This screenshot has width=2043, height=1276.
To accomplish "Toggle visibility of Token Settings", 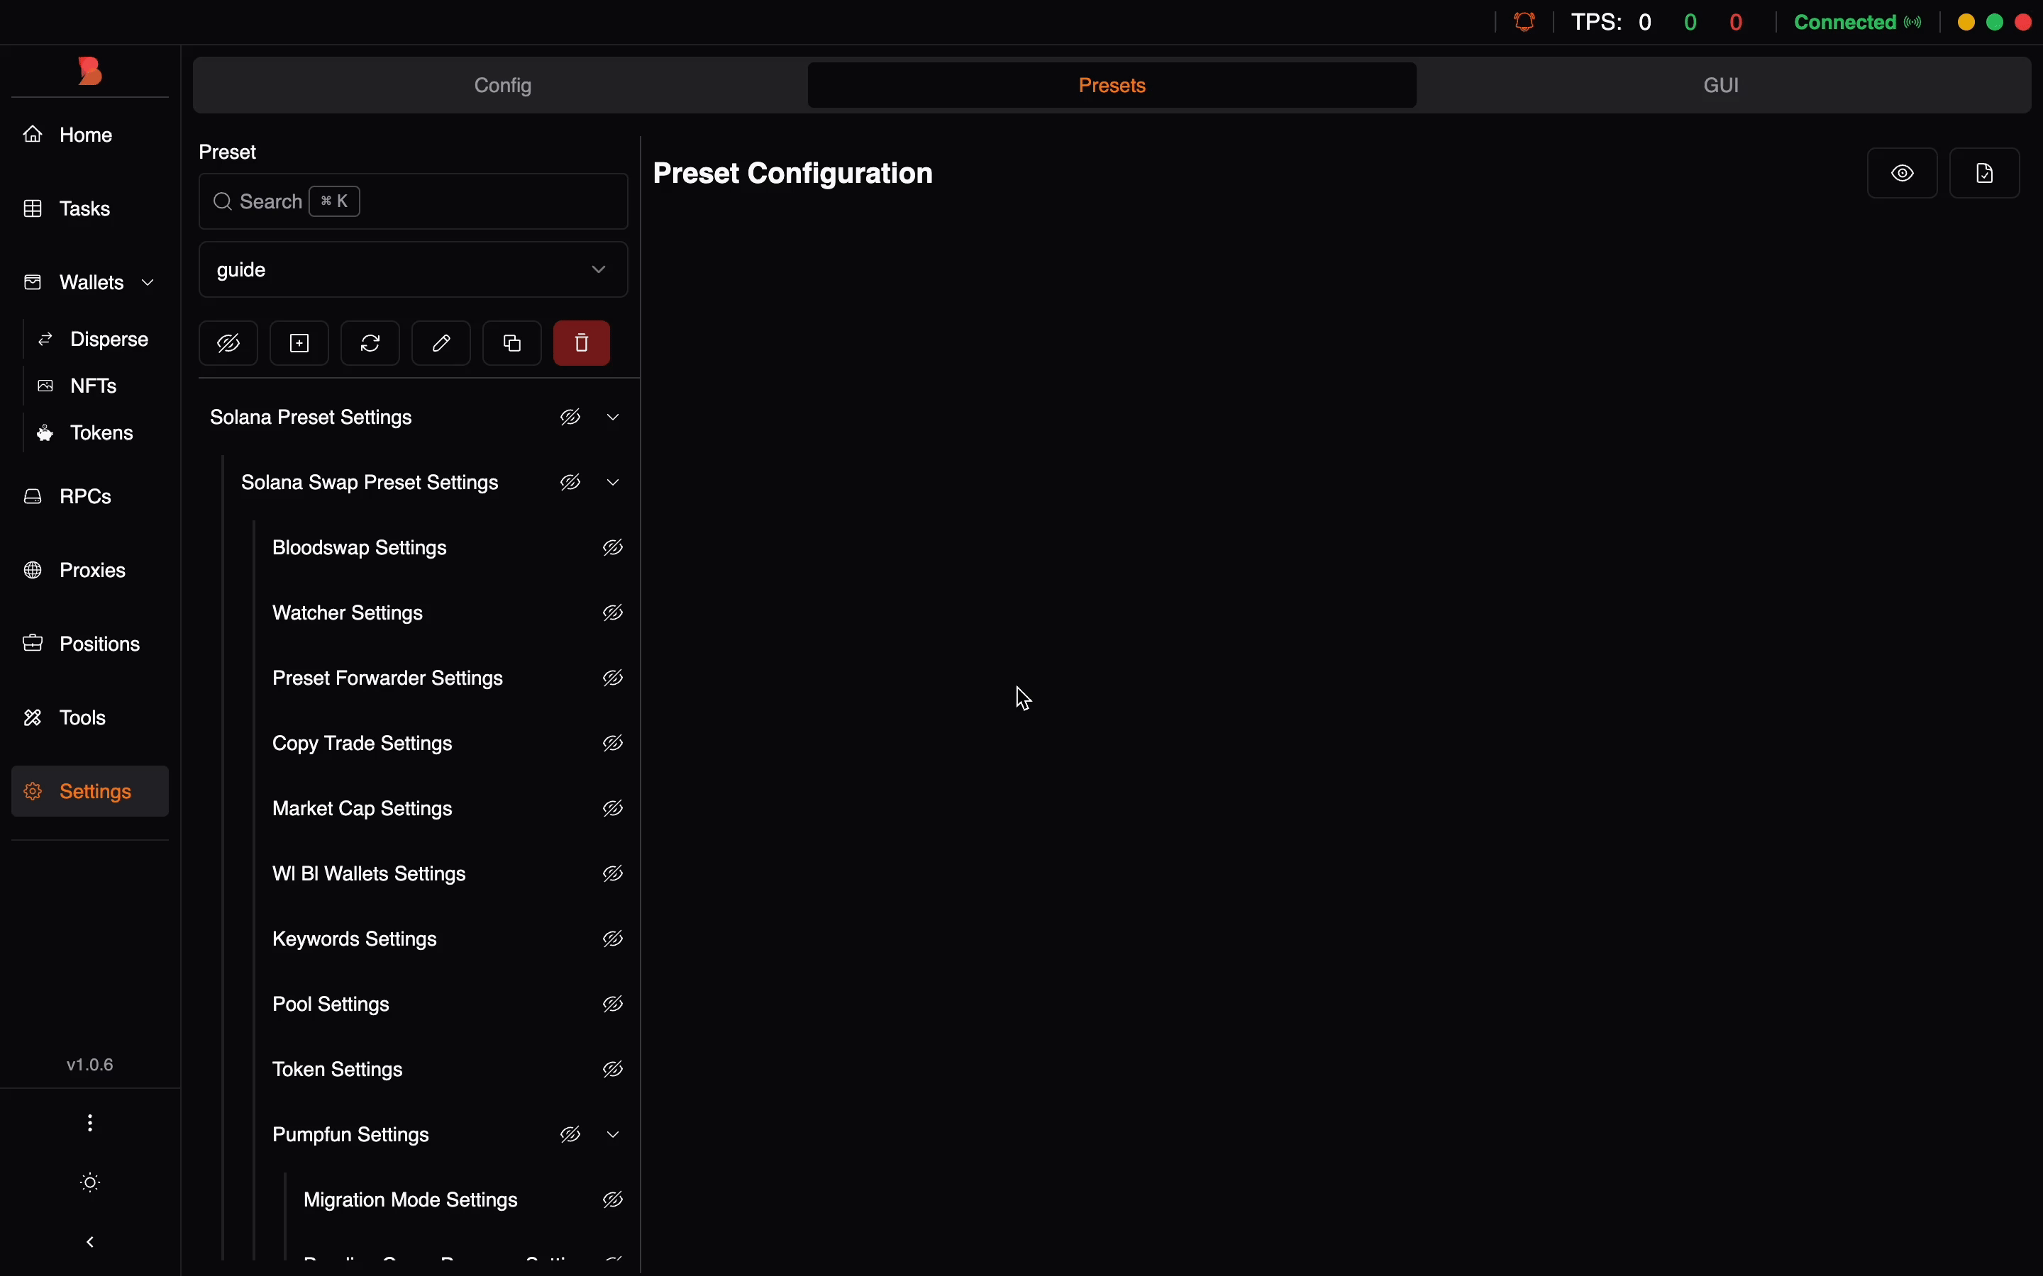I will coord(614,1070).
